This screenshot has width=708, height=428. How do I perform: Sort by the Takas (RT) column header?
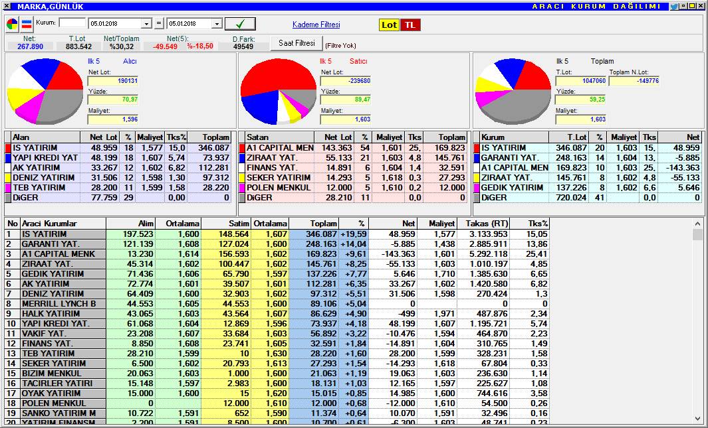pyautogui.click(x=483, y=224)
